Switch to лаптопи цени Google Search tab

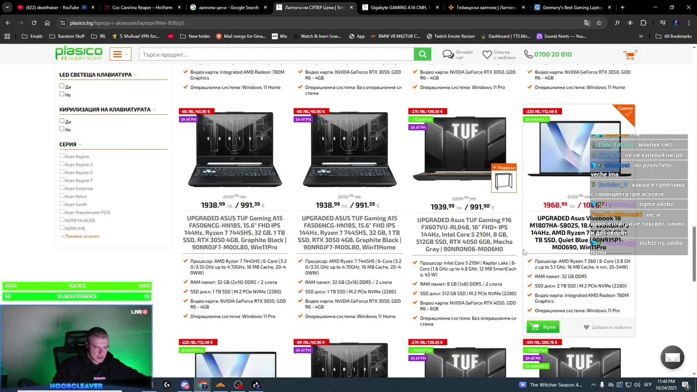228,8
